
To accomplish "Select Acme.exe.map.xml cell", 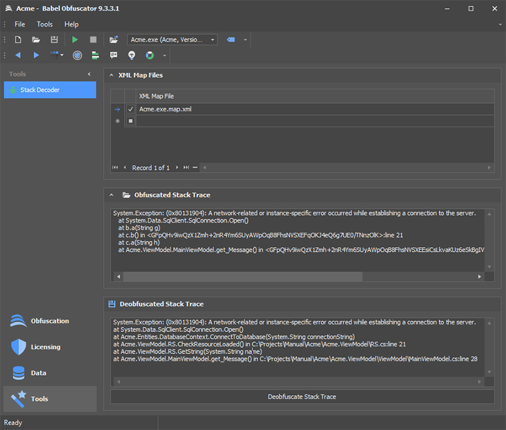I will 315,109.
